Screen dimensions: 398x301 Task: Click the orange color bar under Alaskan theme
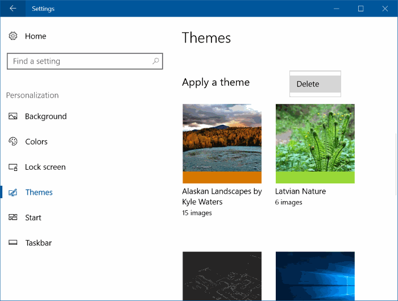(222, 177)
